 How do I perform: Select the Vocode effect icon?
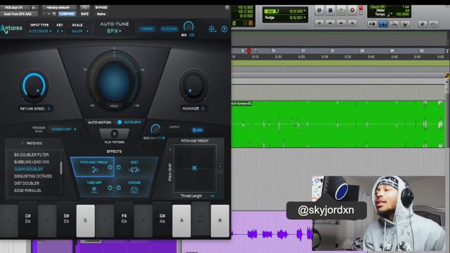click(x=134, y=190)
